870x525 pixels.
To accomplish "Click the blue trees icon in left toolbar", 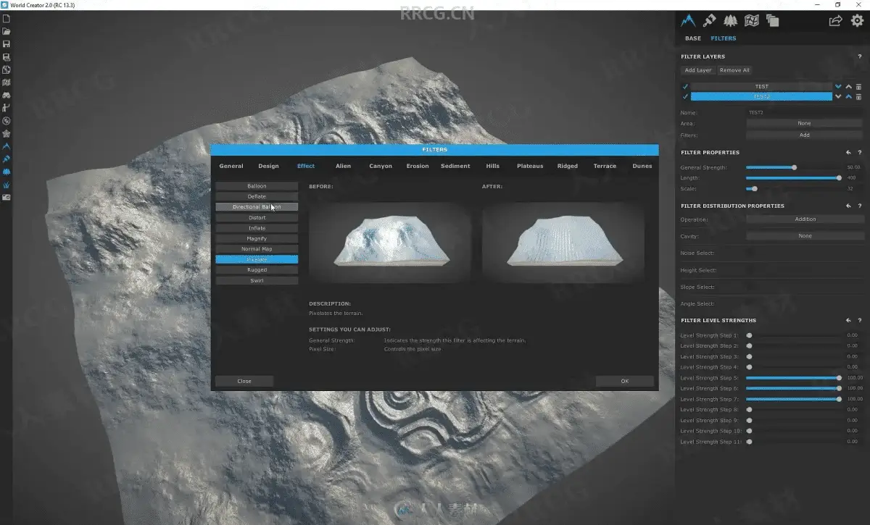I will point(7,172).
